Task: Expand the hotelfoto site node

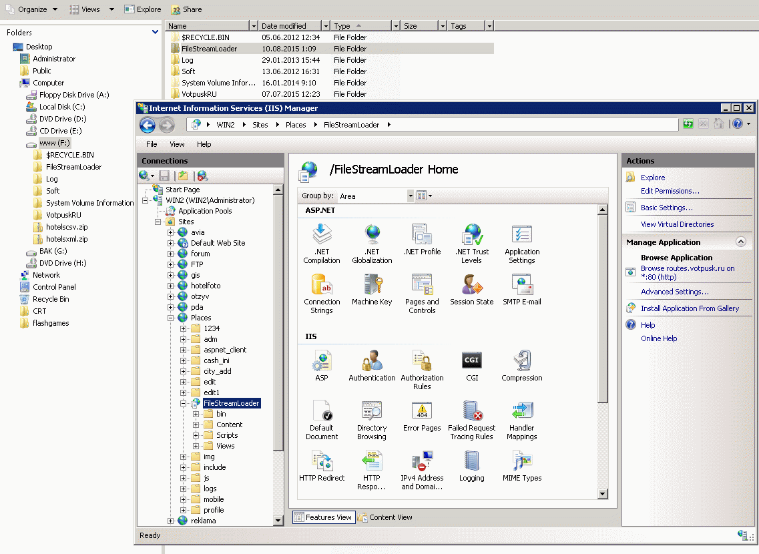Action: click(170, 286)
